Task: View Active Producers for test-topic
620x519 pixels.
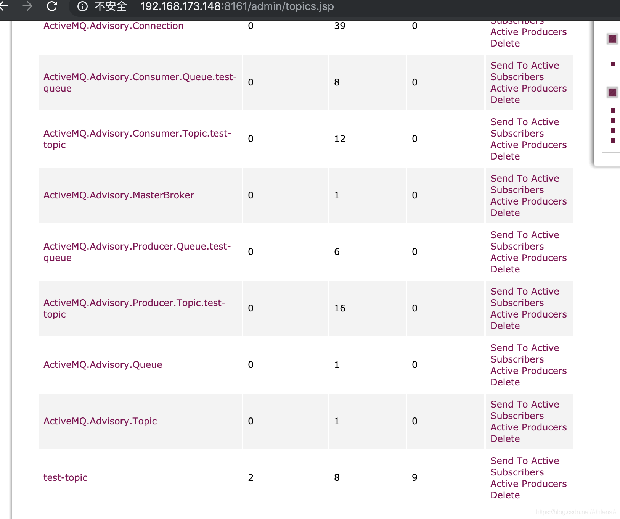Action: pos(528,484)
